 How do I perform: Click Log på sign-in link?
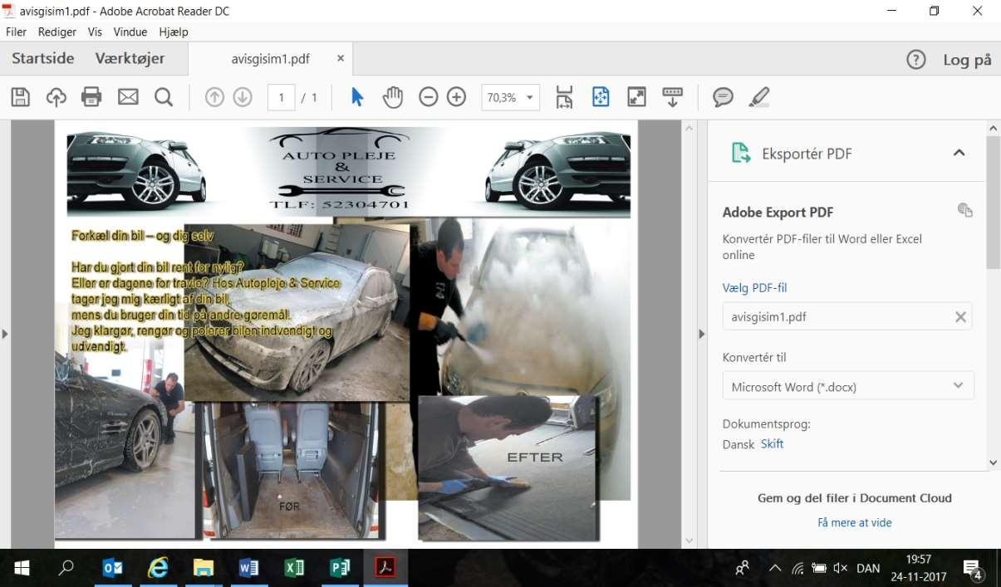tap(967, 60)
